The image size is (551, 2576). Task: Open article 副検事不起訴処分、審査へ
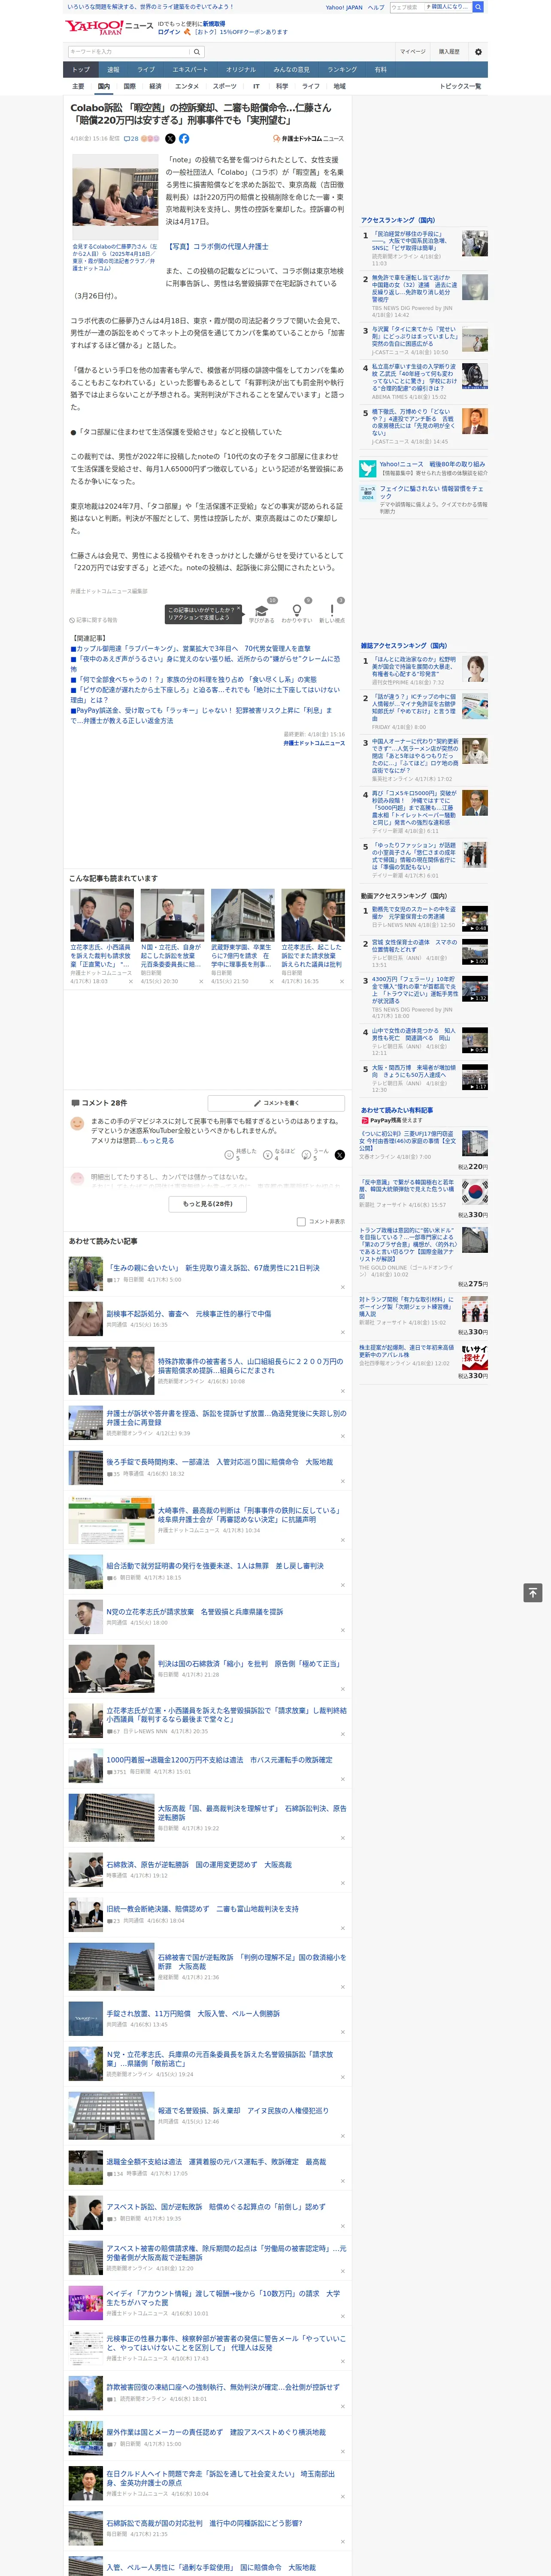(x=188, y=1314)
